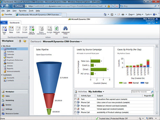Open the Sales navigation area
The width and height of the screenshot is (160, 120).
coord(7,96)
